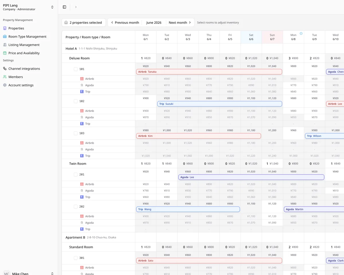
Task: Click Airbnb icon under room 103
Action: coord(82,143)
